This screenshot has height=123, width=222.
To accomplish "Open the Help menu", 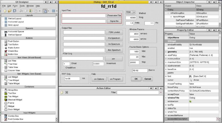I will pos(38,6).
